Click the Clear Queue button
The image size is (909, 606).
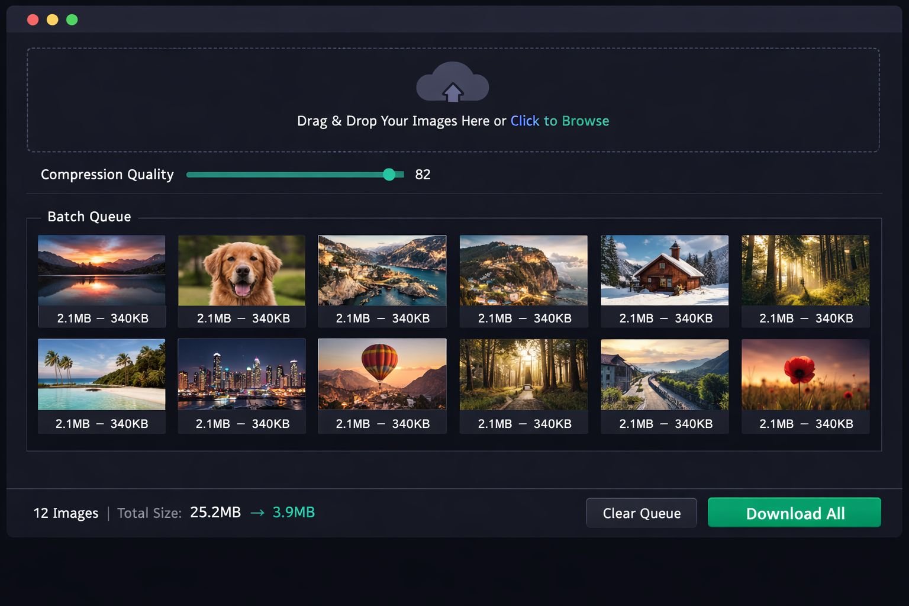(642, 512)
